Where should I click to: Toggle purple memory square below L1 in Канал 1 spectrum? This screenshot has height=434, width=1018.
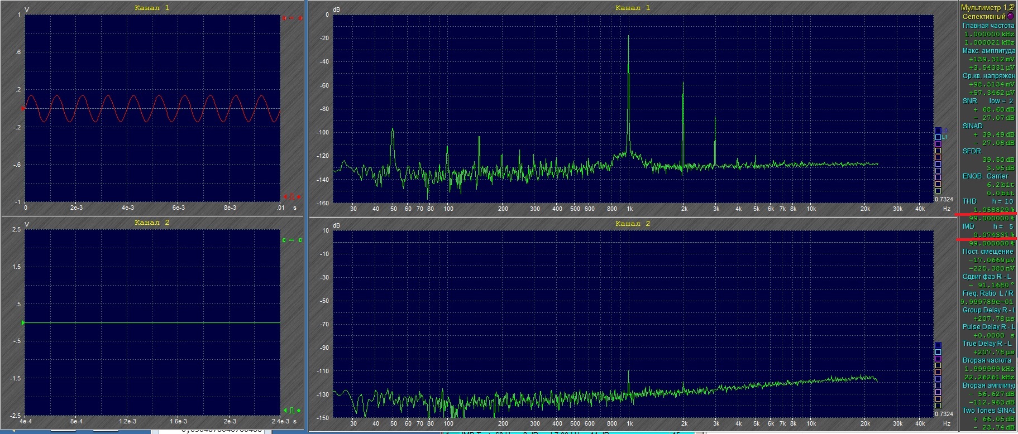(x=938, y=144)
